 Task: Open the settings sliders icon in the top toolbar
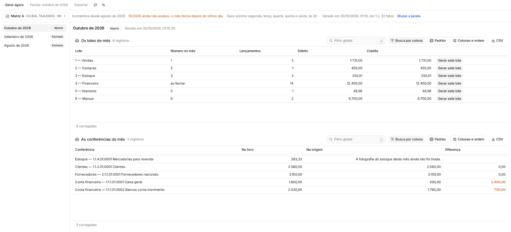[x=104, y=5]
